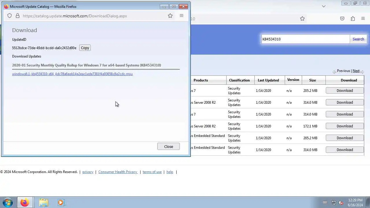Click the padlock site security icon

point(17,16)
